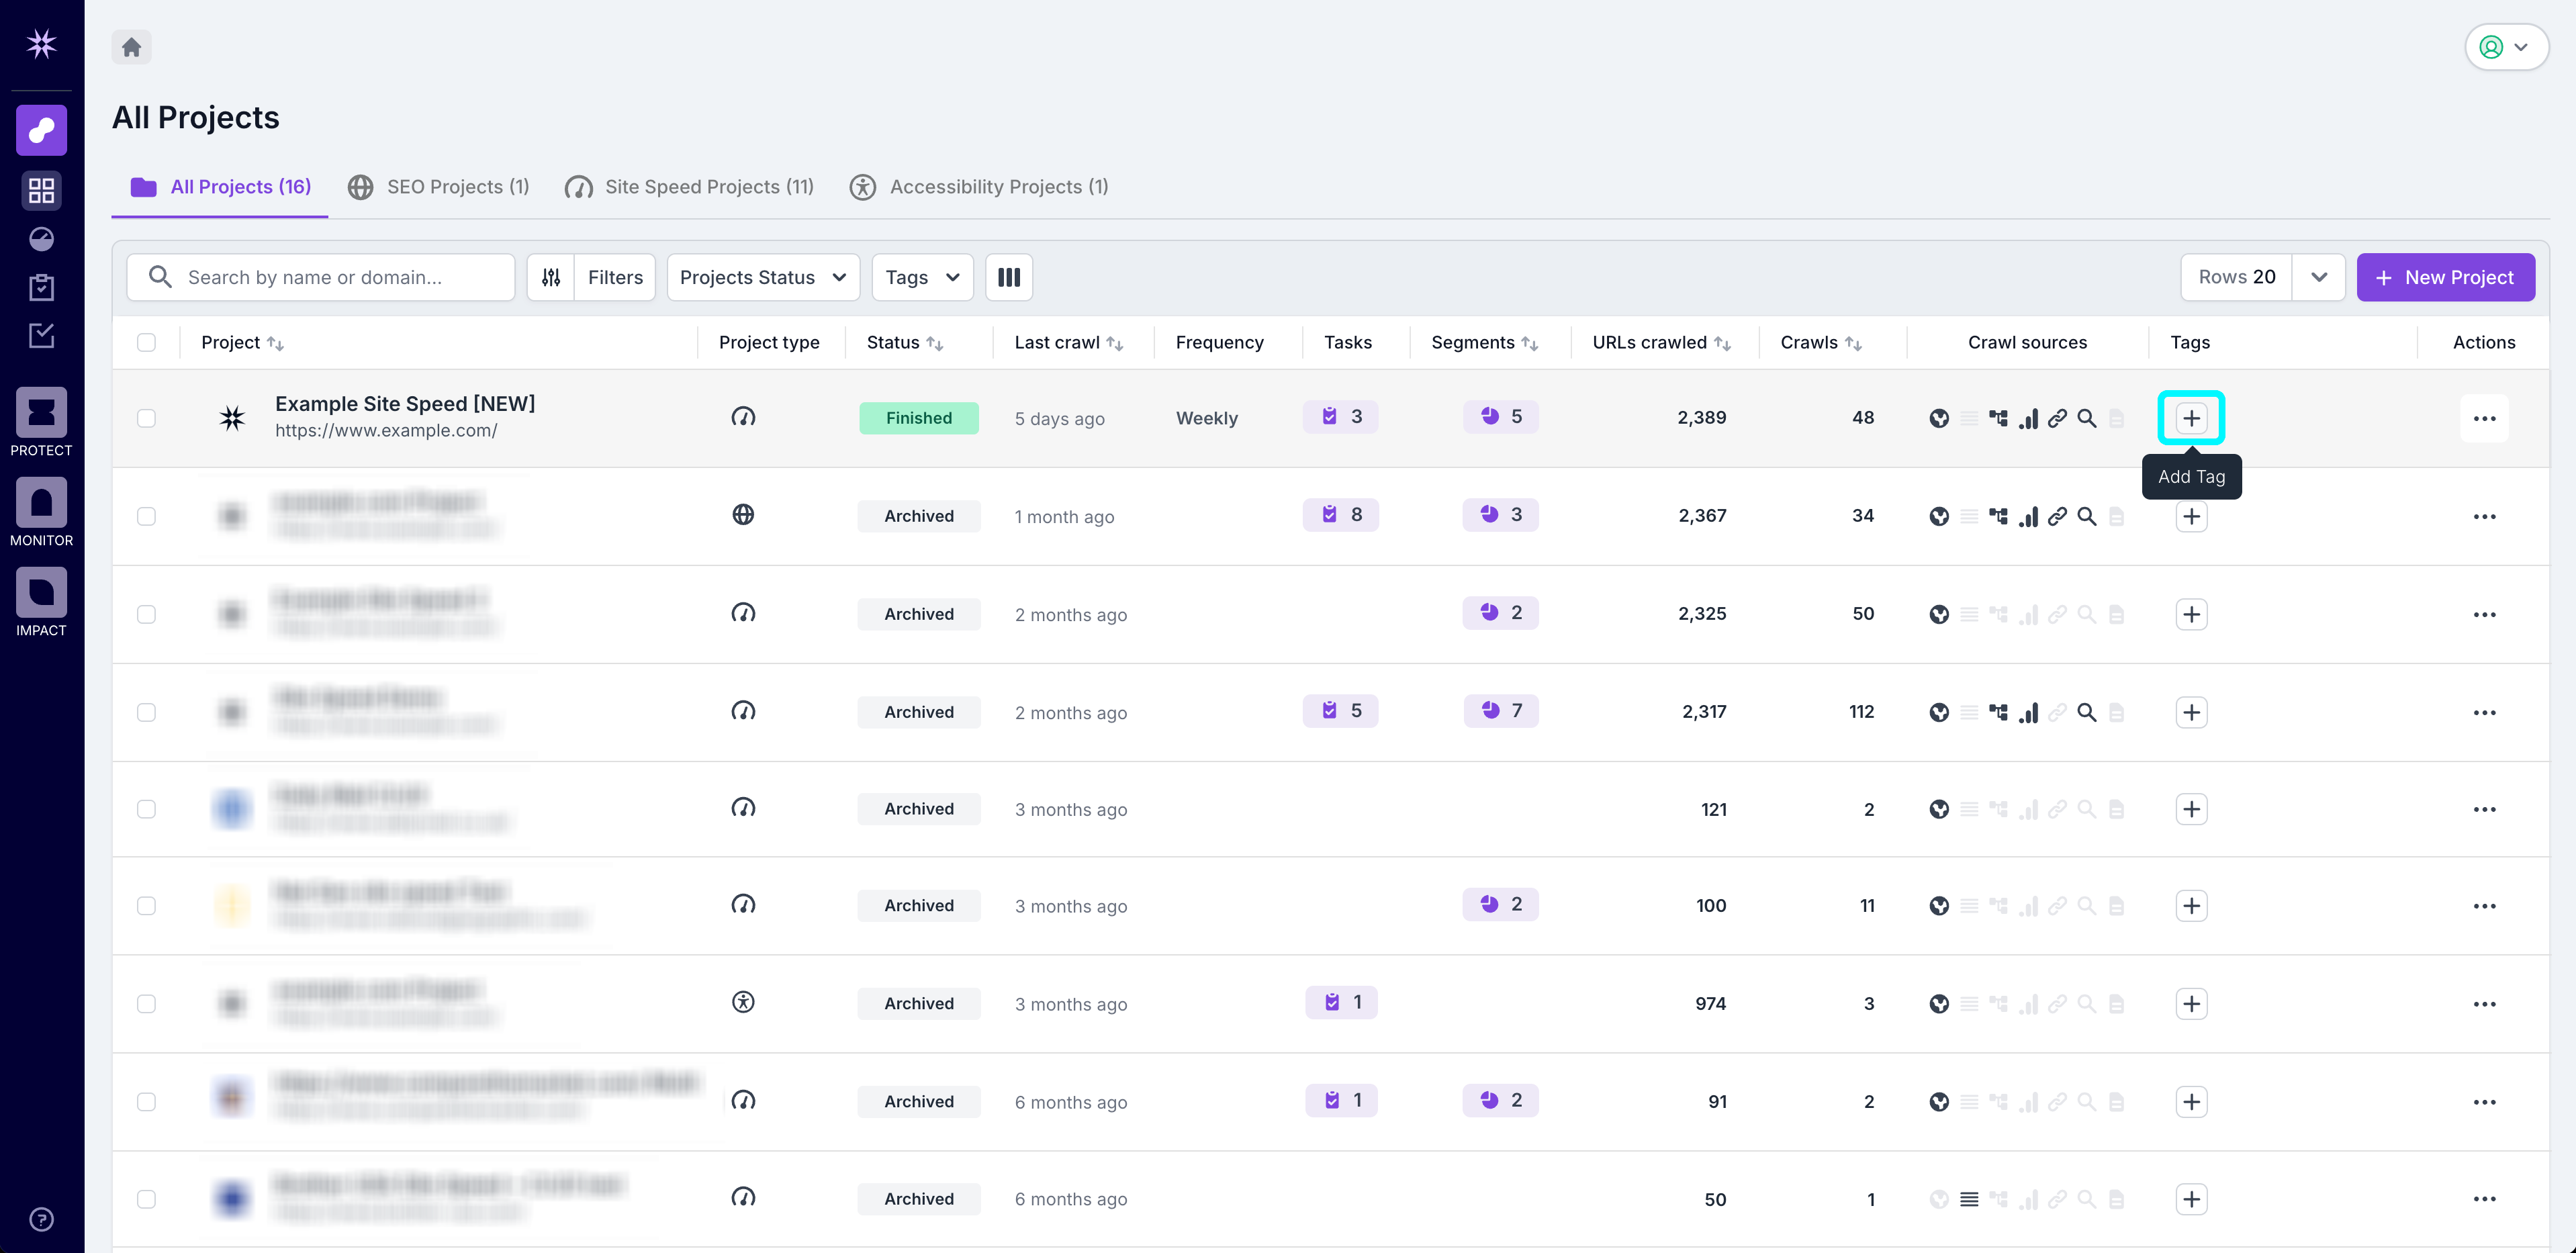Switch to Site Speed Projects (11) tab
2576x1253 pixels.
tap(689, 187)
